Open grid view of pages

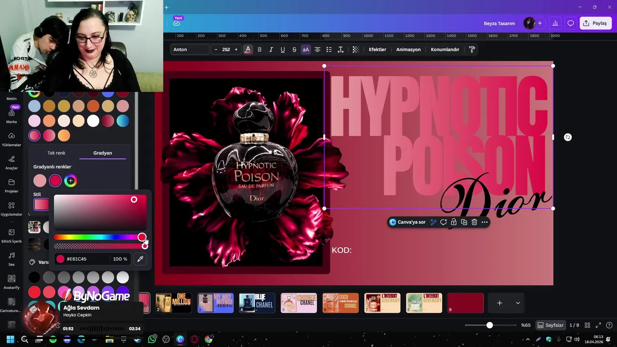click(587, 325)
